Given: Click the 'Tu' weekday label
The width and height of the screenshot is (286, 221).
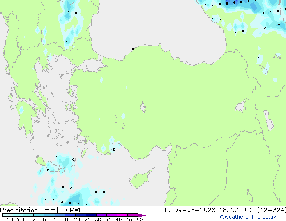Looking at the screenshot, I should tap(167, 210).
